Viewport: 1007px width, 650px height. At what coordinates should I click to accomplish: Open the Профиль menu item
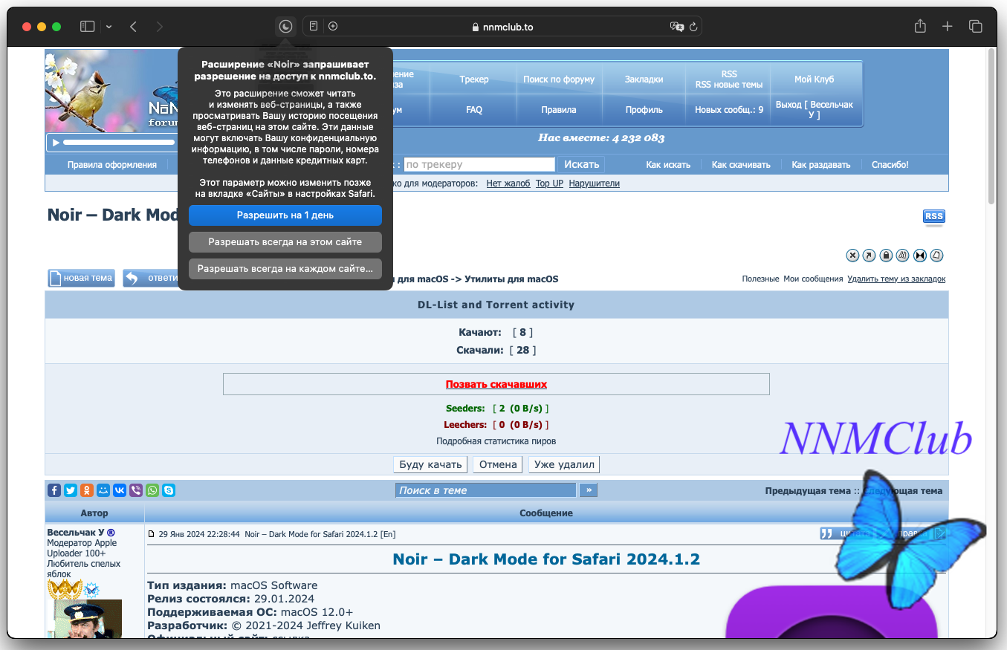(644, 110)
